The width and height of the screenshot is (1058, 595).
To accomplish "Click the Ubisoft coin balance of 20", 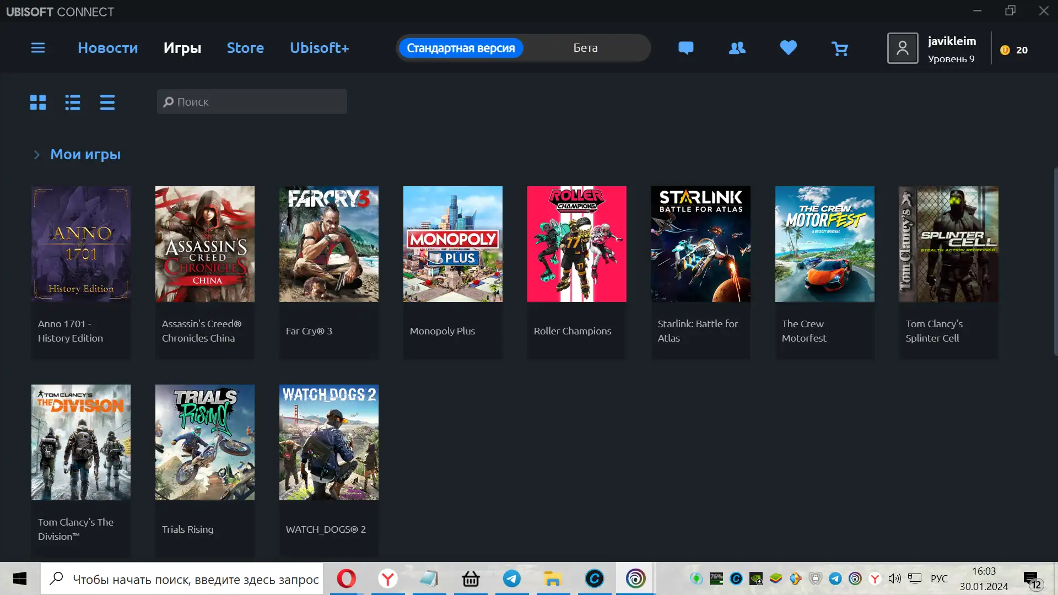I will point(1014,50).
